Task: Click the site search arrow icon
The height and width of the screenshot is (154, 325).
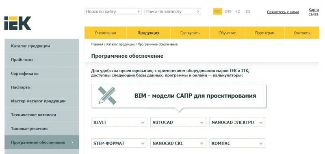Action: pos(139,12)
